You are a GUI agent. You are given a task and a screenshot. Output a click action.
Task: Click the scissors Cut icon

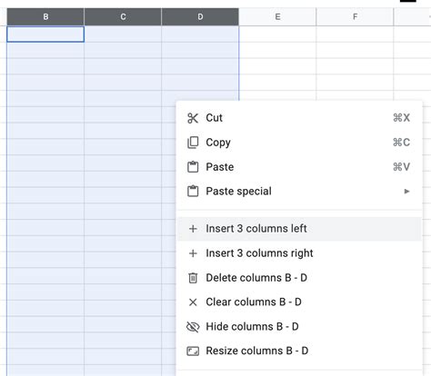tap(193, 118)
